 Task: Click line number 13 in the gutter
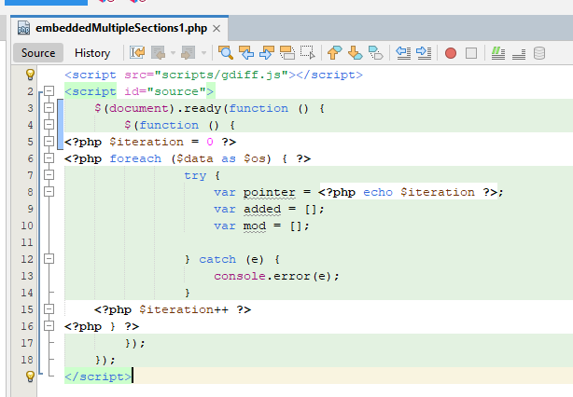click(x=27, y=276)
